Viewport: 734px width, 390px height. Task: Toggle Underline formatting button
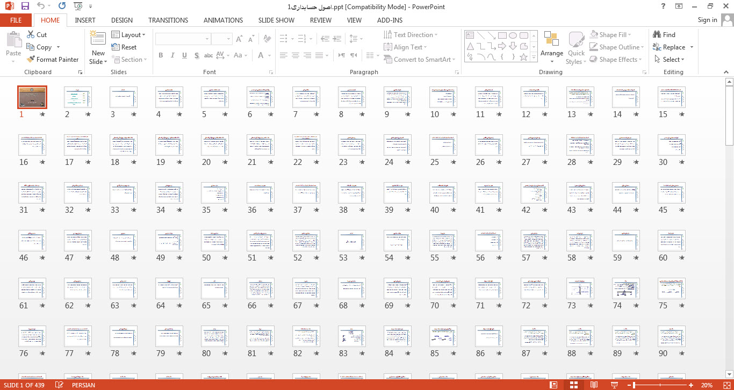click(184, 55)
